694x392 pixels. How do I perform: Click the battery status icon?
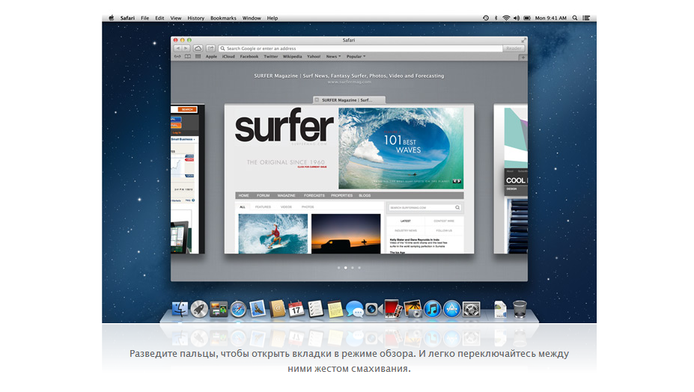(527, 18)
